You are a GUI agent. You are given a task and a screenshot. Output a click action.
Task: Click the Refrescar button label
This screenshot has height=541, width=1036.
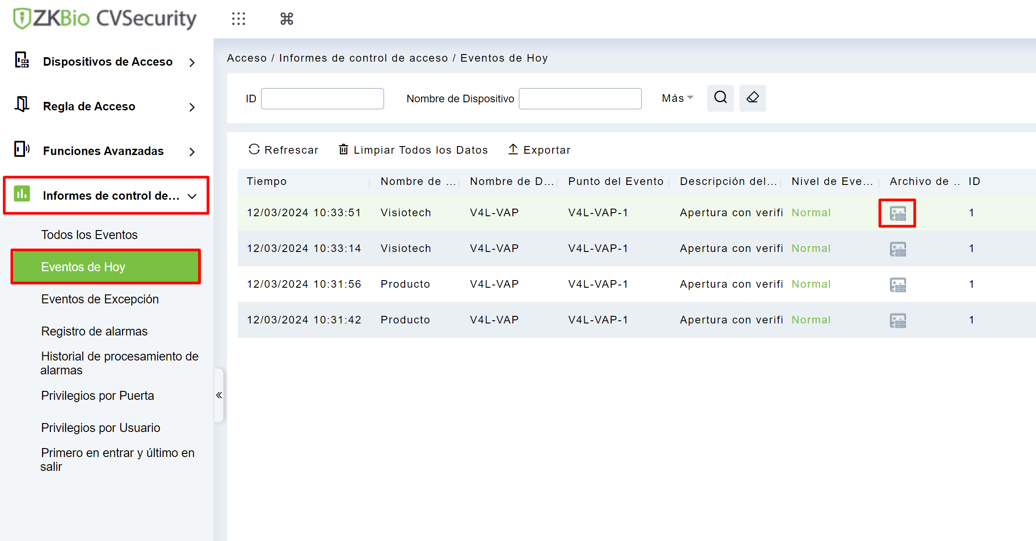(291, 150)
